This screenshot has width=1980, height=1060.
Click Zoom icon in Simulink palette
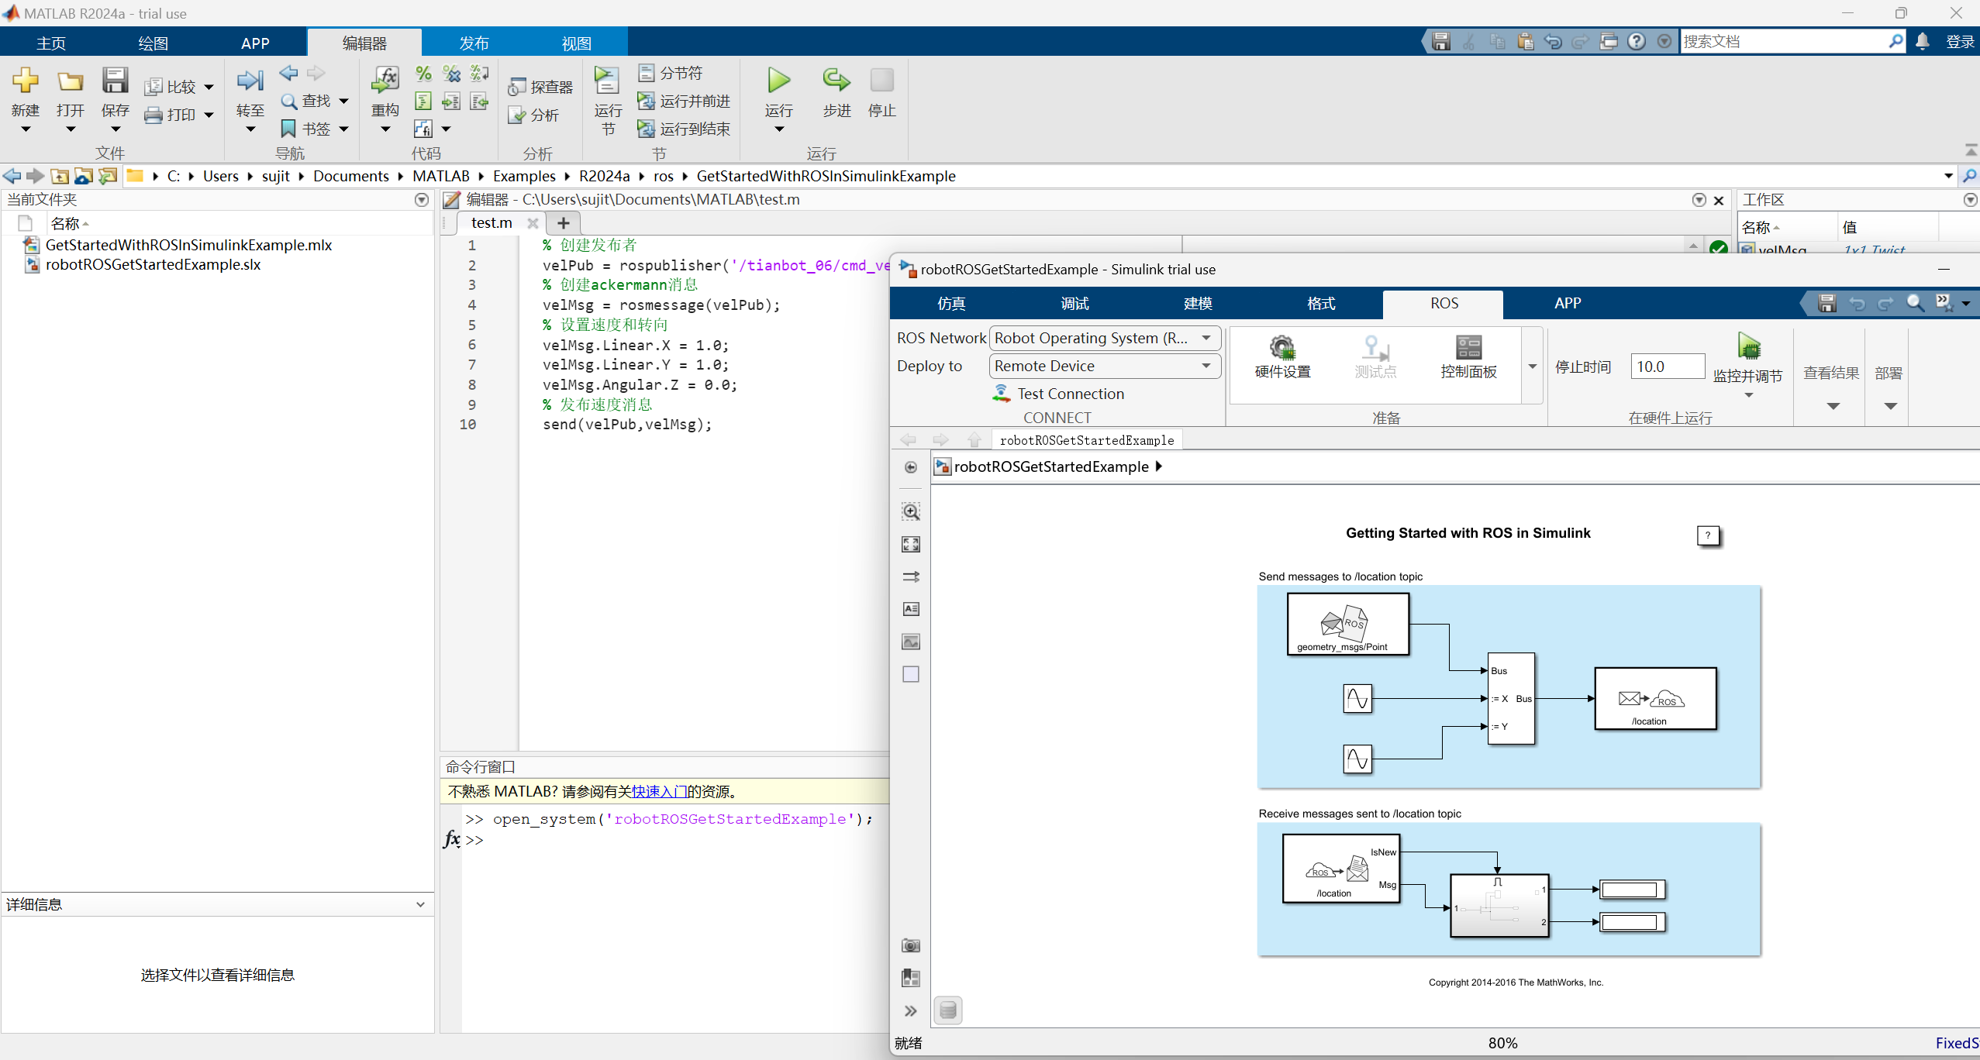(x=911, y=511)
